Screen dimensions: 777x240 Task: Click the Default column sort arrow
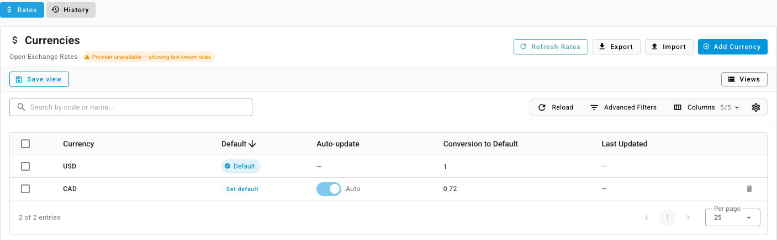point(252,144)
